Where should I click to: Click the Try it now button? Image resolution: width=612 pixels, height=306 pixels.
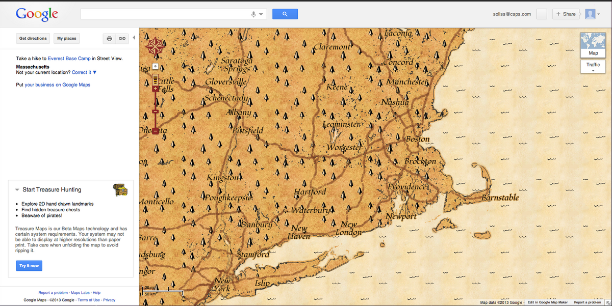coord(29,266)
